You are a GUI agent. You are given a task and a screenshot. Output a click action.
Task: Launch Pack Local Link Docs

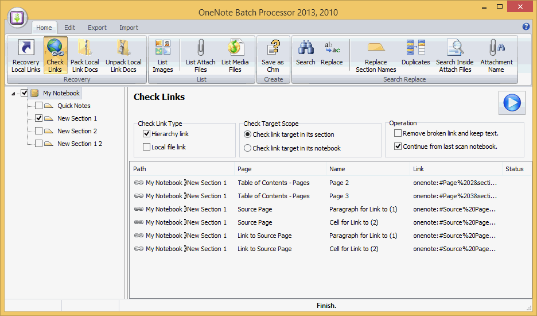click(x=84, y=56)
